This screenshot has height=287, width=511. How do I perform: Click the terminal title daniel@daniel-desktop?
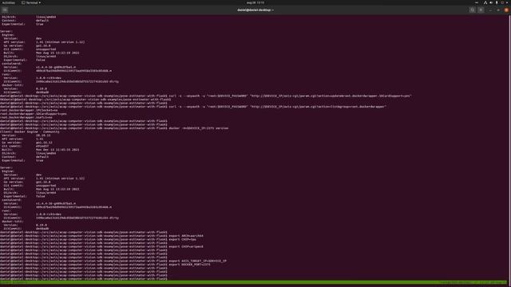click(255, 10)
